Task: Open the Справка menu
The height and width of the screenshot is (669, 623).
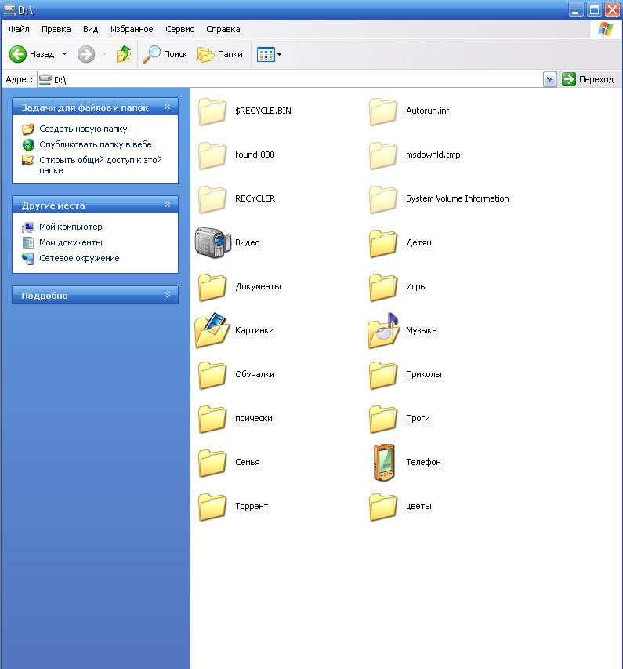Action: pyautogui.click(x=223, y=29)
